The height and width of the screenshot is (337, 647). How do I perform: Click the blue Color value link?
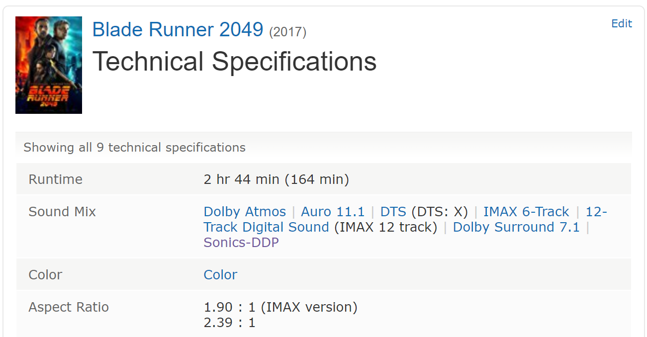pos(220,275)
